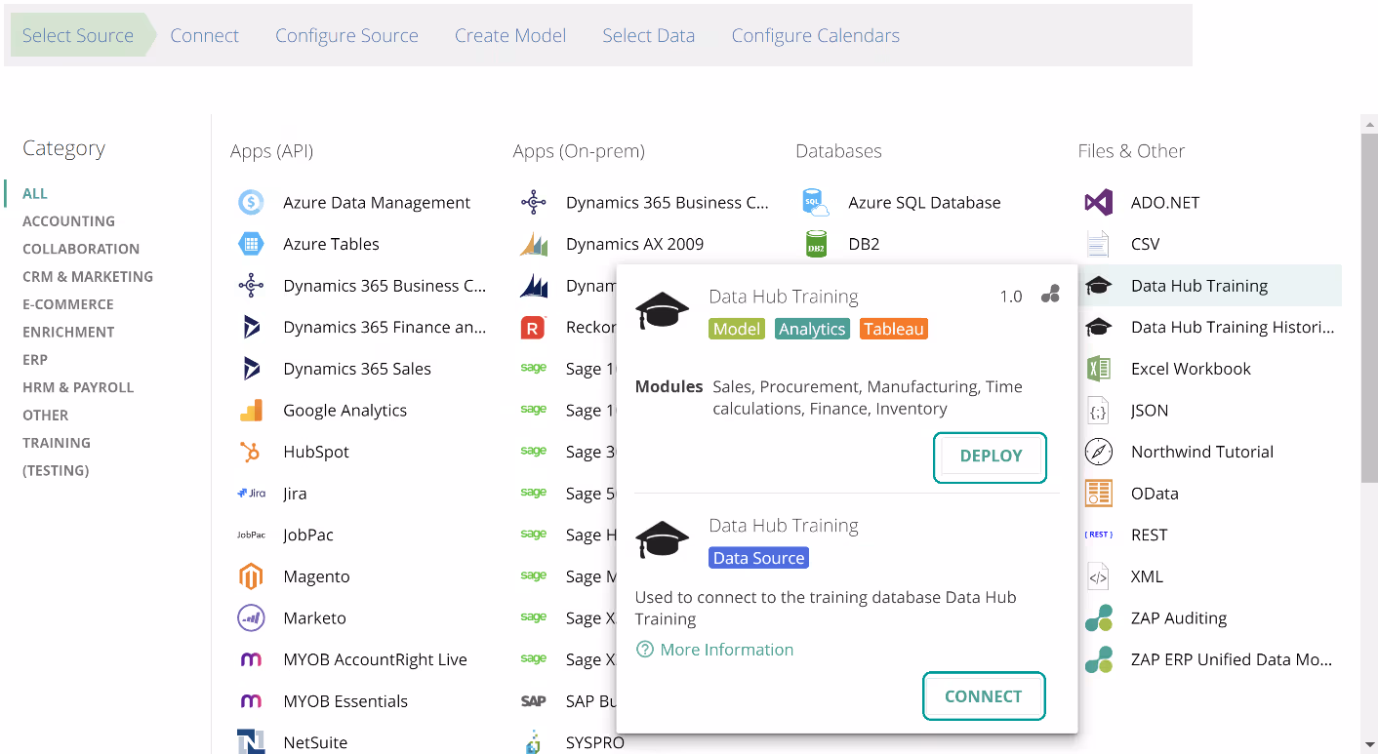
Task: Select the Azure Tables connector icon
Action: pyautogui.click(x=251, y=243)
